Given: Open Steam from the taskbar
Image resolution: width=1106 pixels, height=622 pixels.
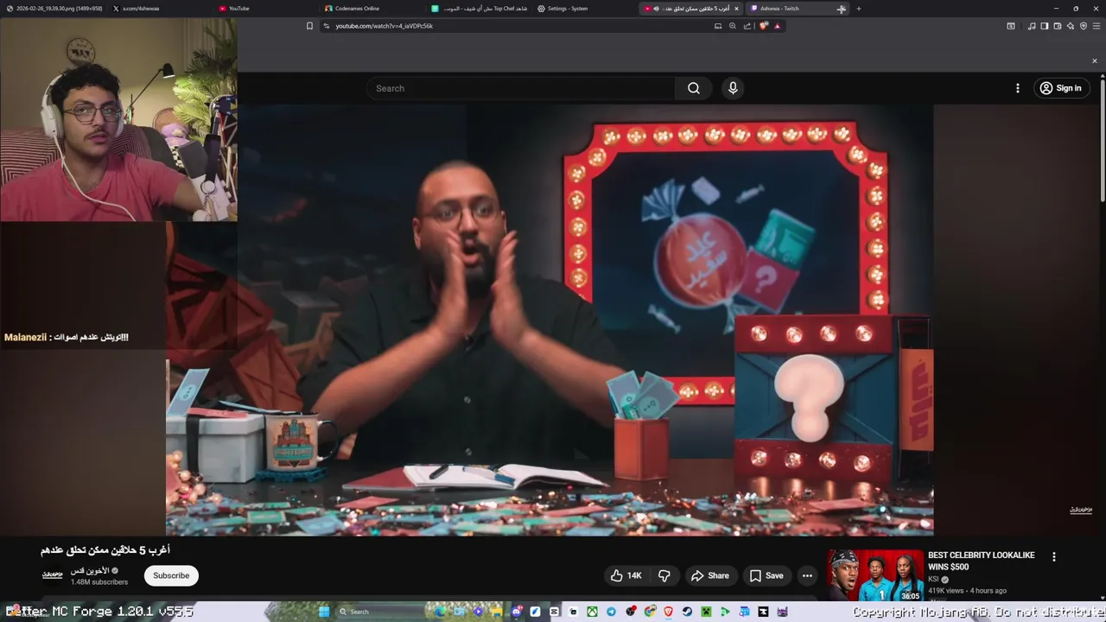Looking at the screenshot, I should [687, 612].
